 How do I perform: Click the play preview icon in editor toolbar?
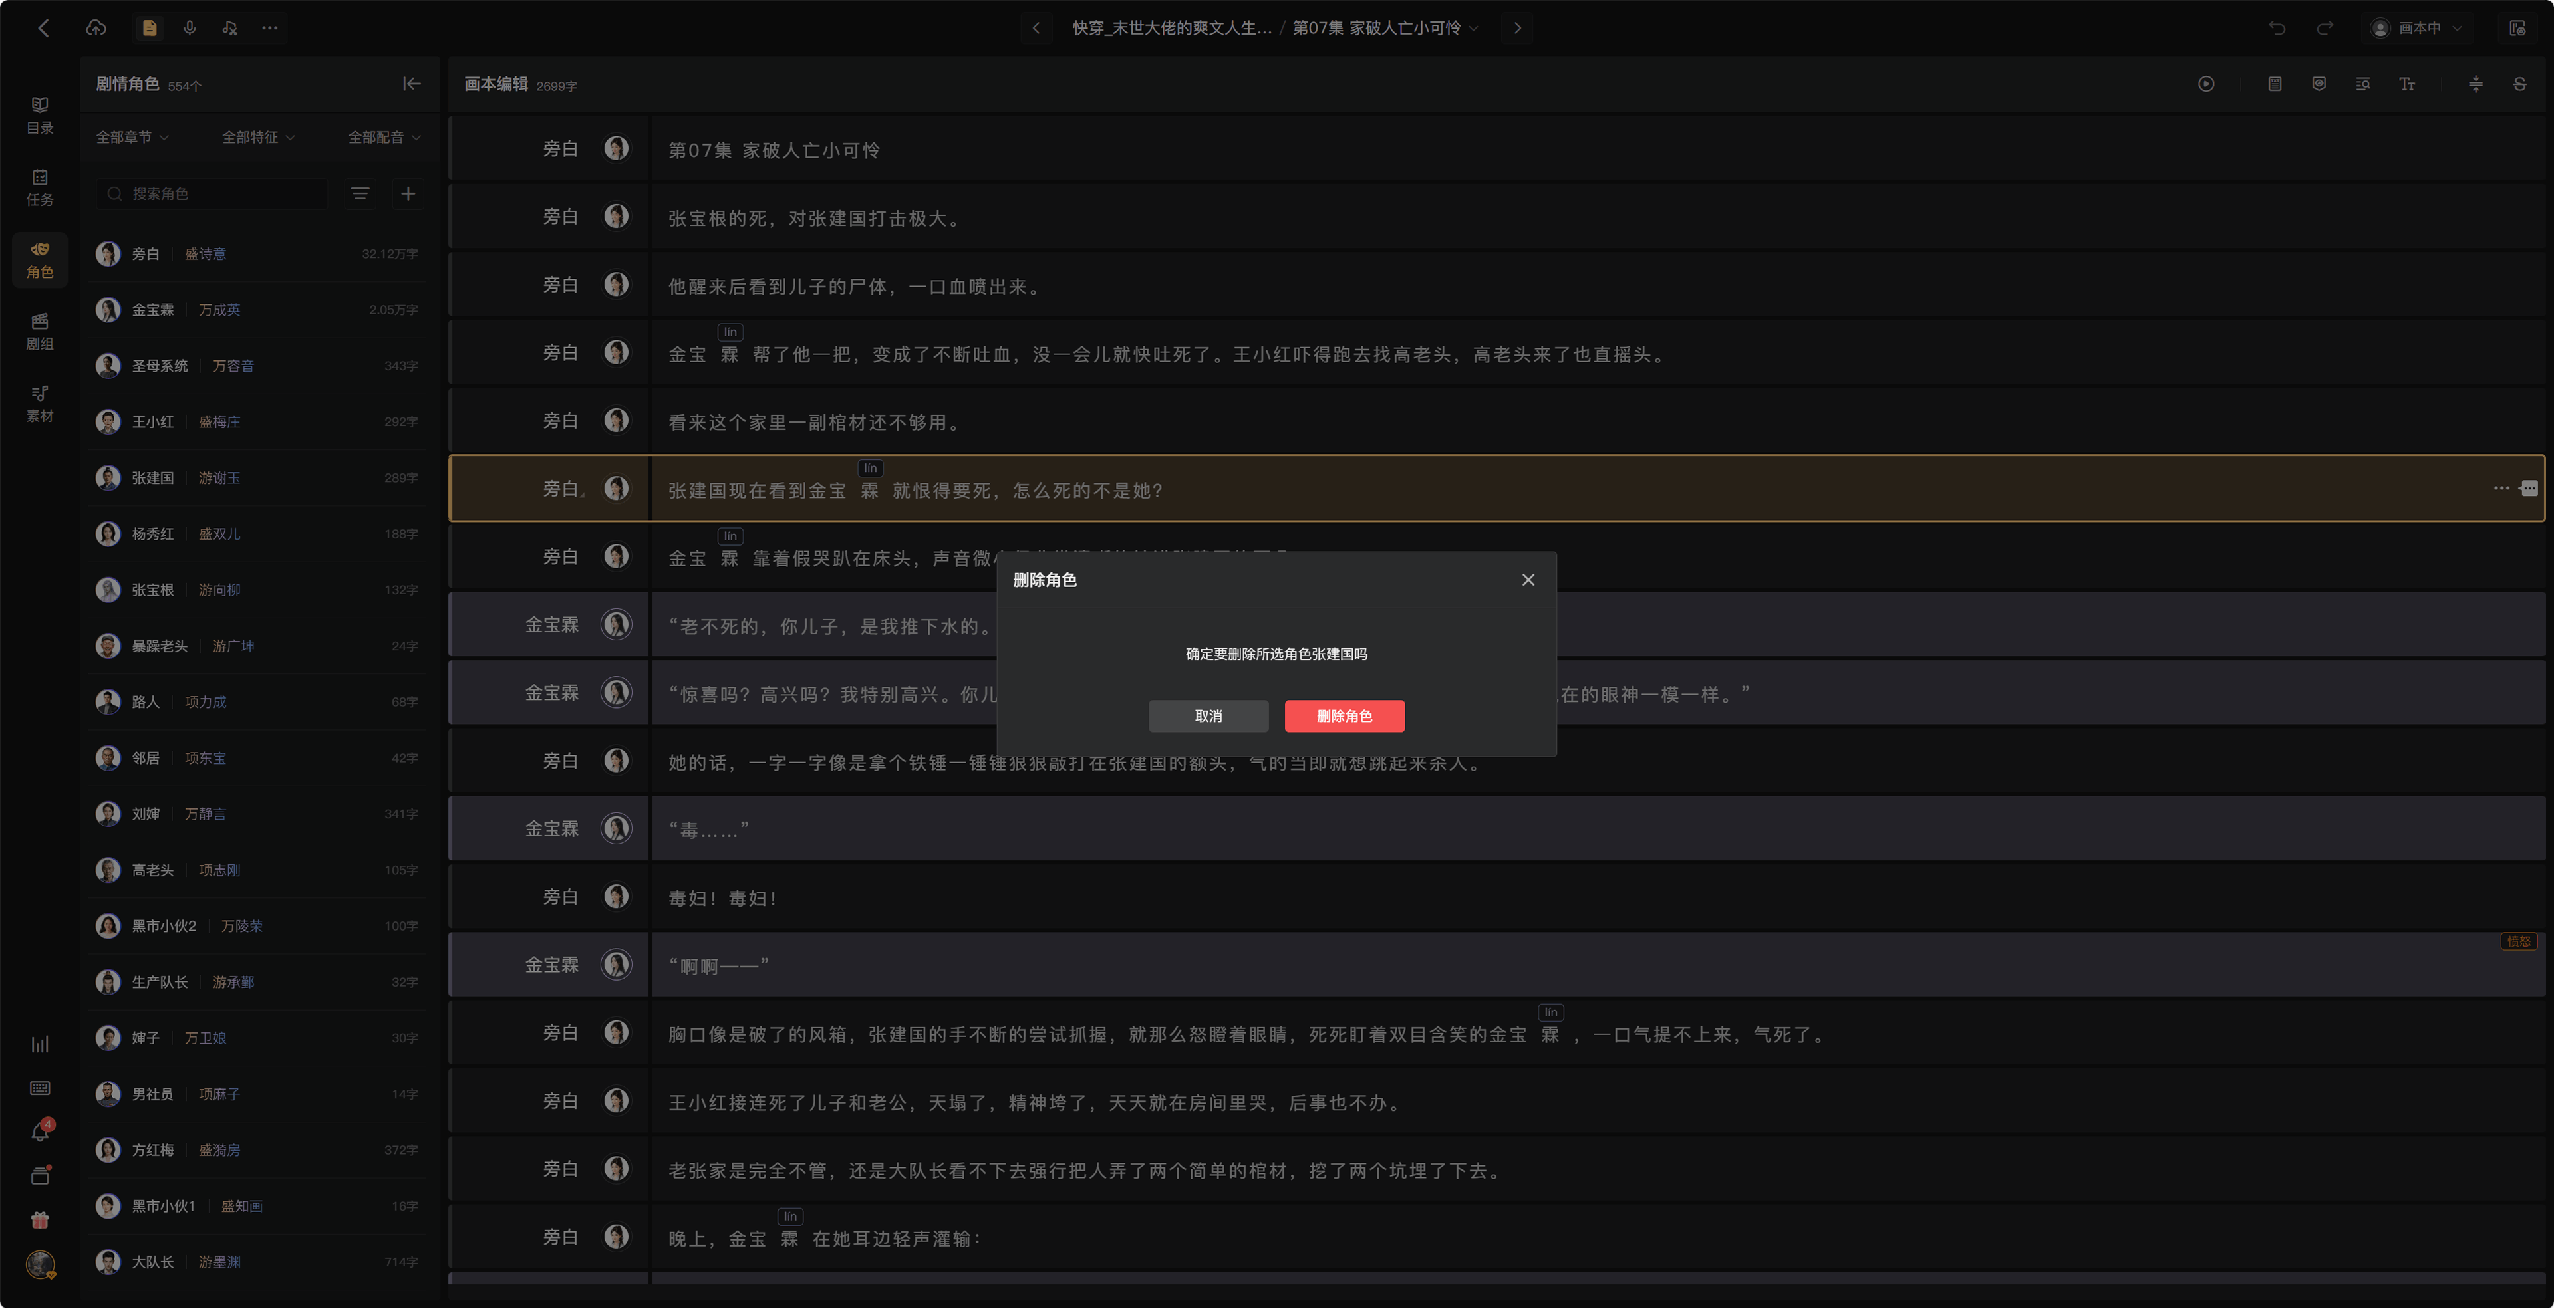point(2206,84)
